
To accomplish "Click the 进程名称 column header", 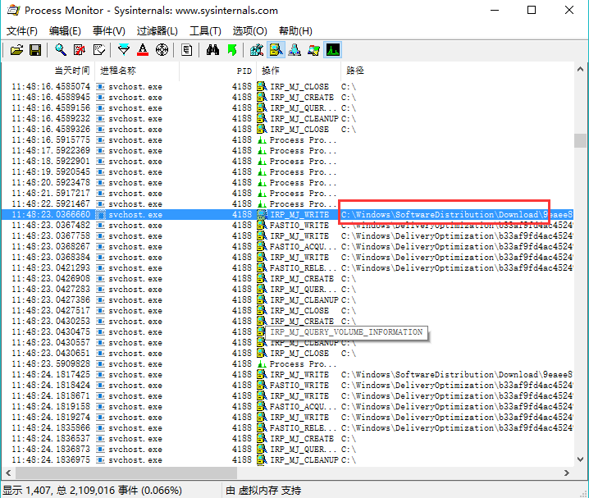I will coord(137,71).
